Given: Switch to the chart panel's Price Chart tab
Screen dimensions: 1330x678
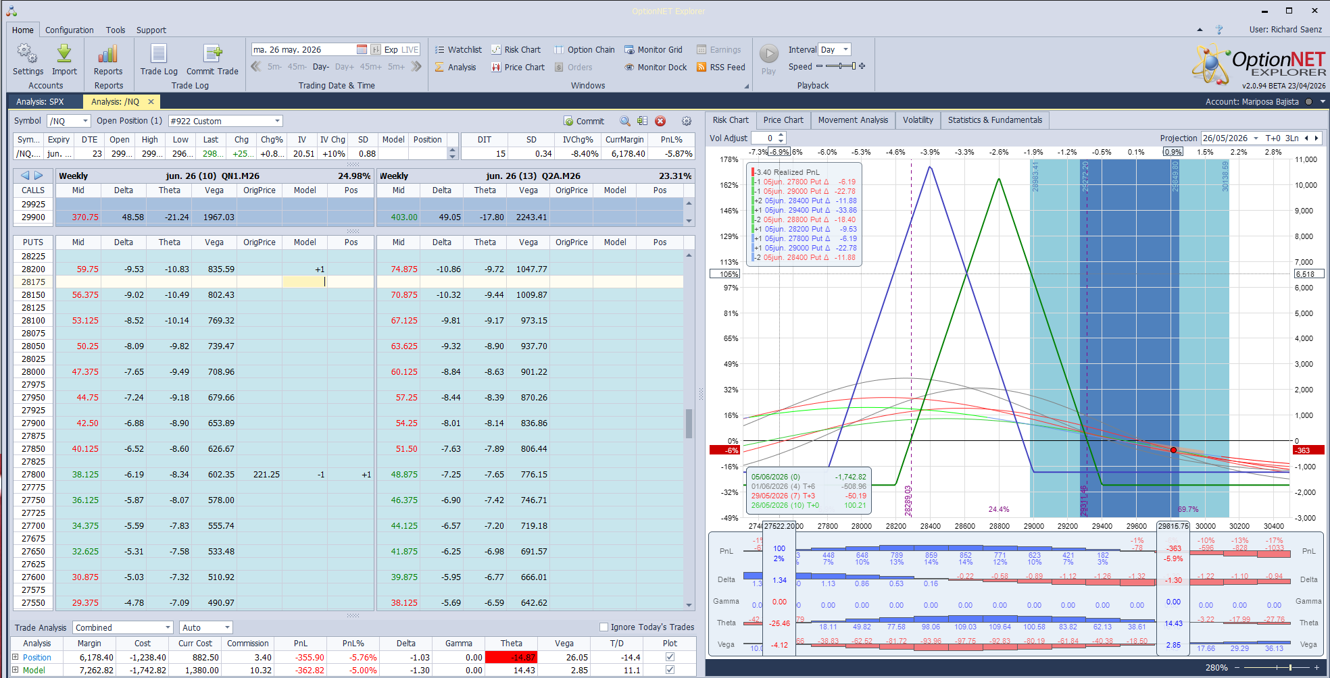Looking at the screenshot, I should pyautogui.click(x=783, y=120).
